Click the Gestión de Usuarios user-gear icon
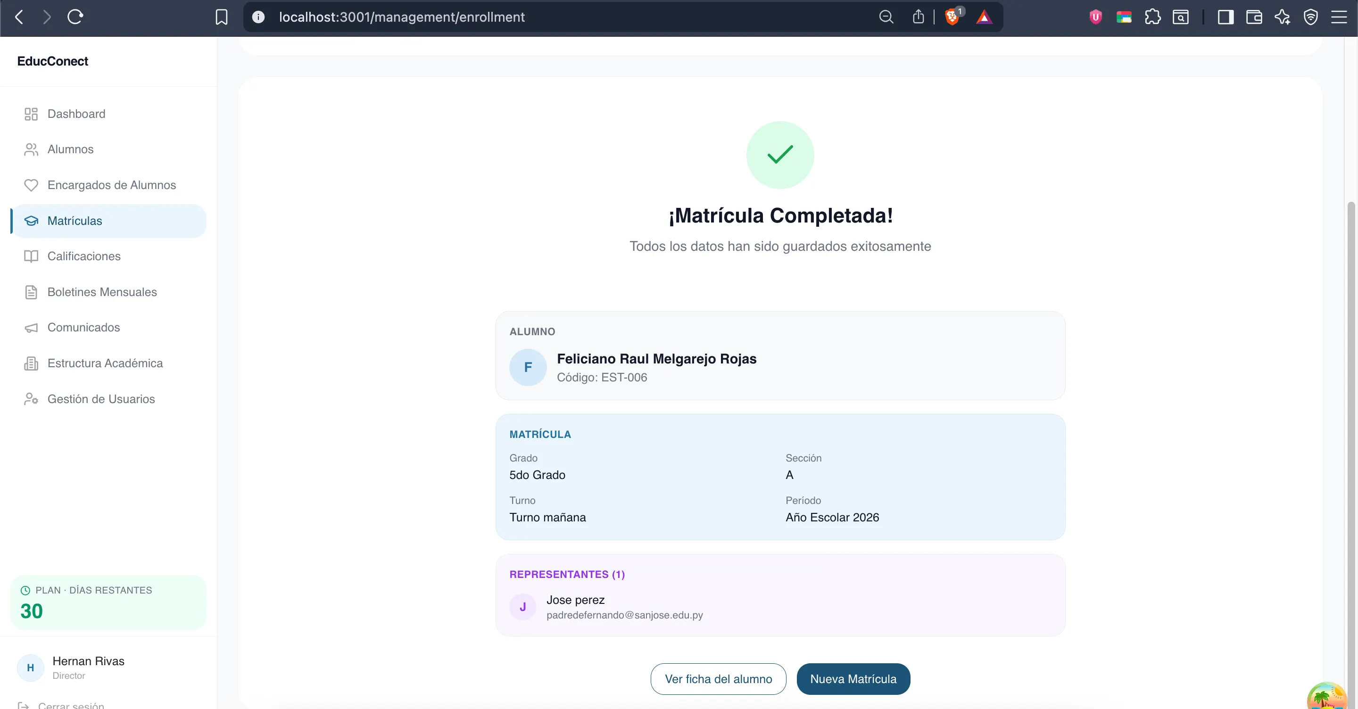 point(31,399)
